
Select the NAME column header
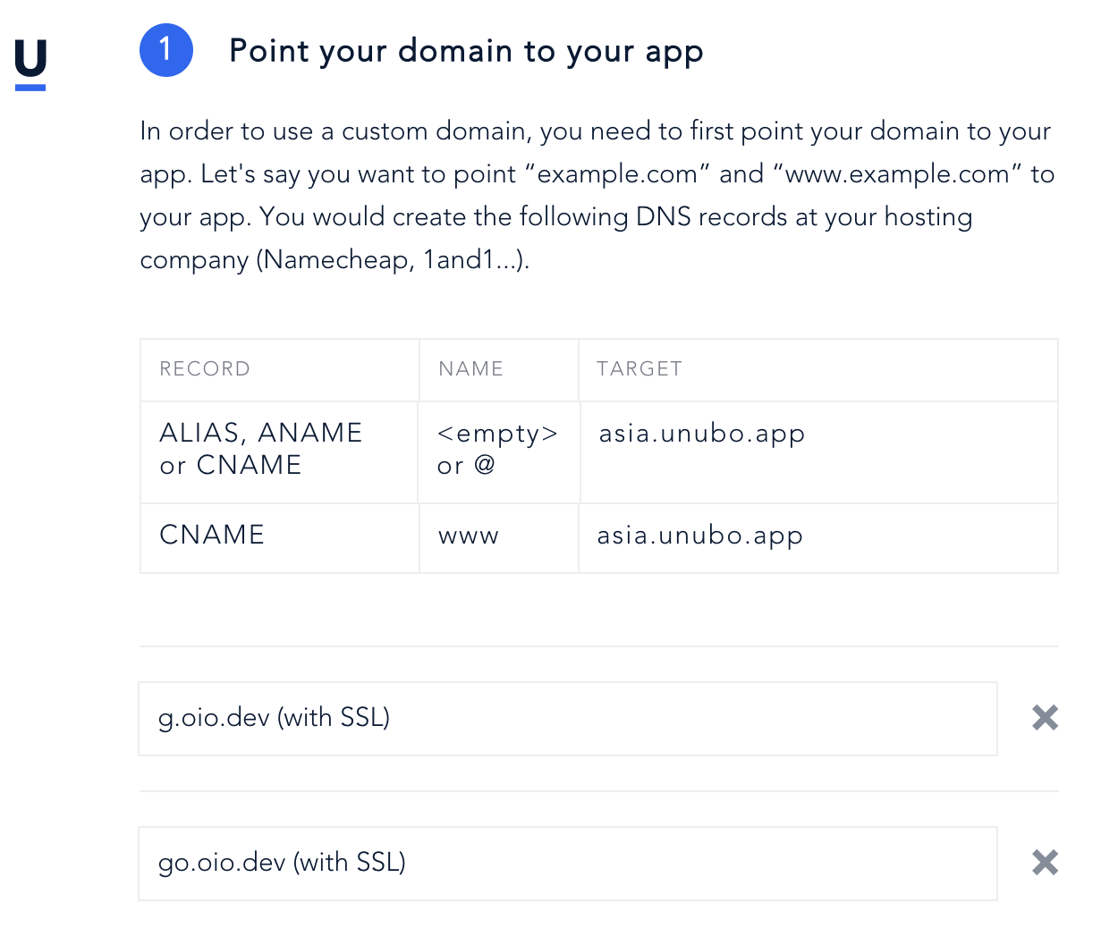coord(470,369)
